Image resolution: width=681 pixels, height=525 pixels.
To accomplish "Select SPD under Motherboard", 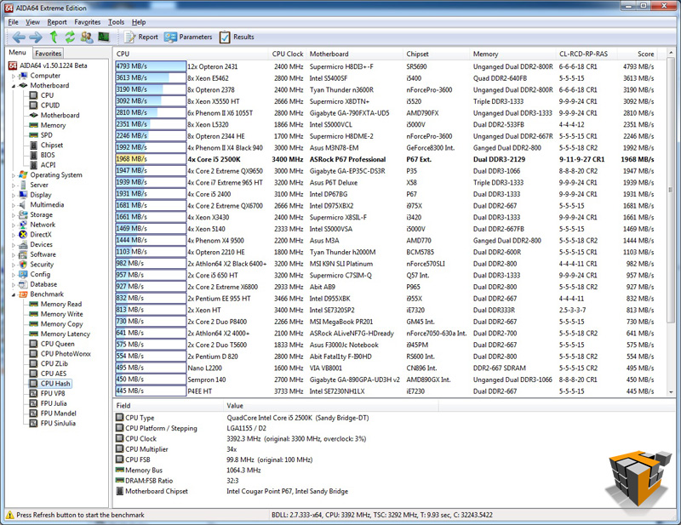I will pos(47,135).
